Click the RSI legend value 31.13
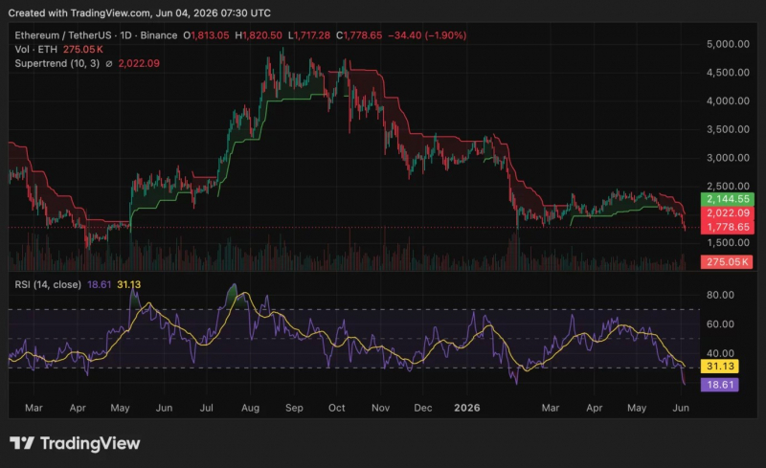Viewport: 766px width, 468px height. 129,284
